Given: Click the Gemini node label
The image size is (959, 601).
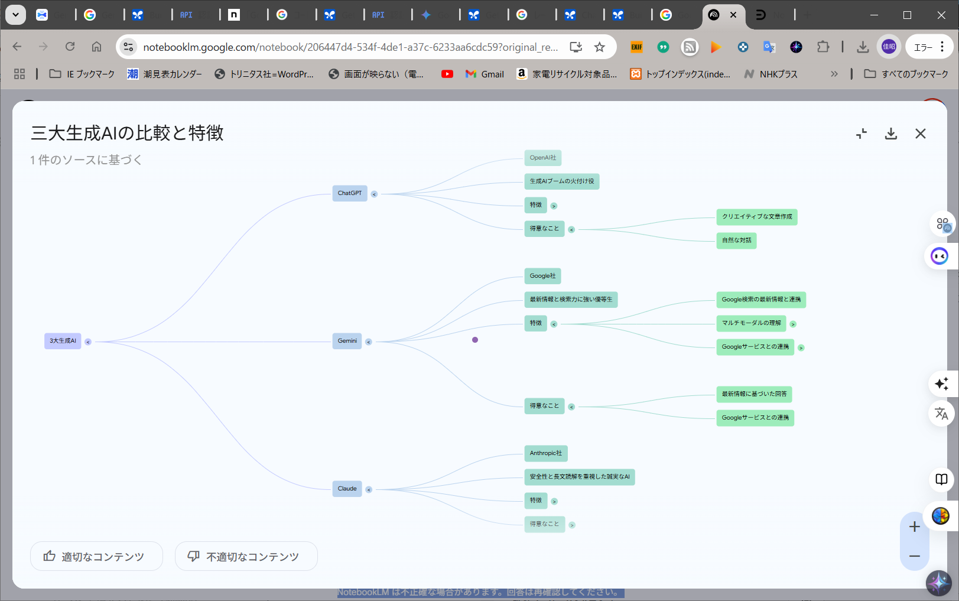Looking at the screenshot, I should click(347, 341).
